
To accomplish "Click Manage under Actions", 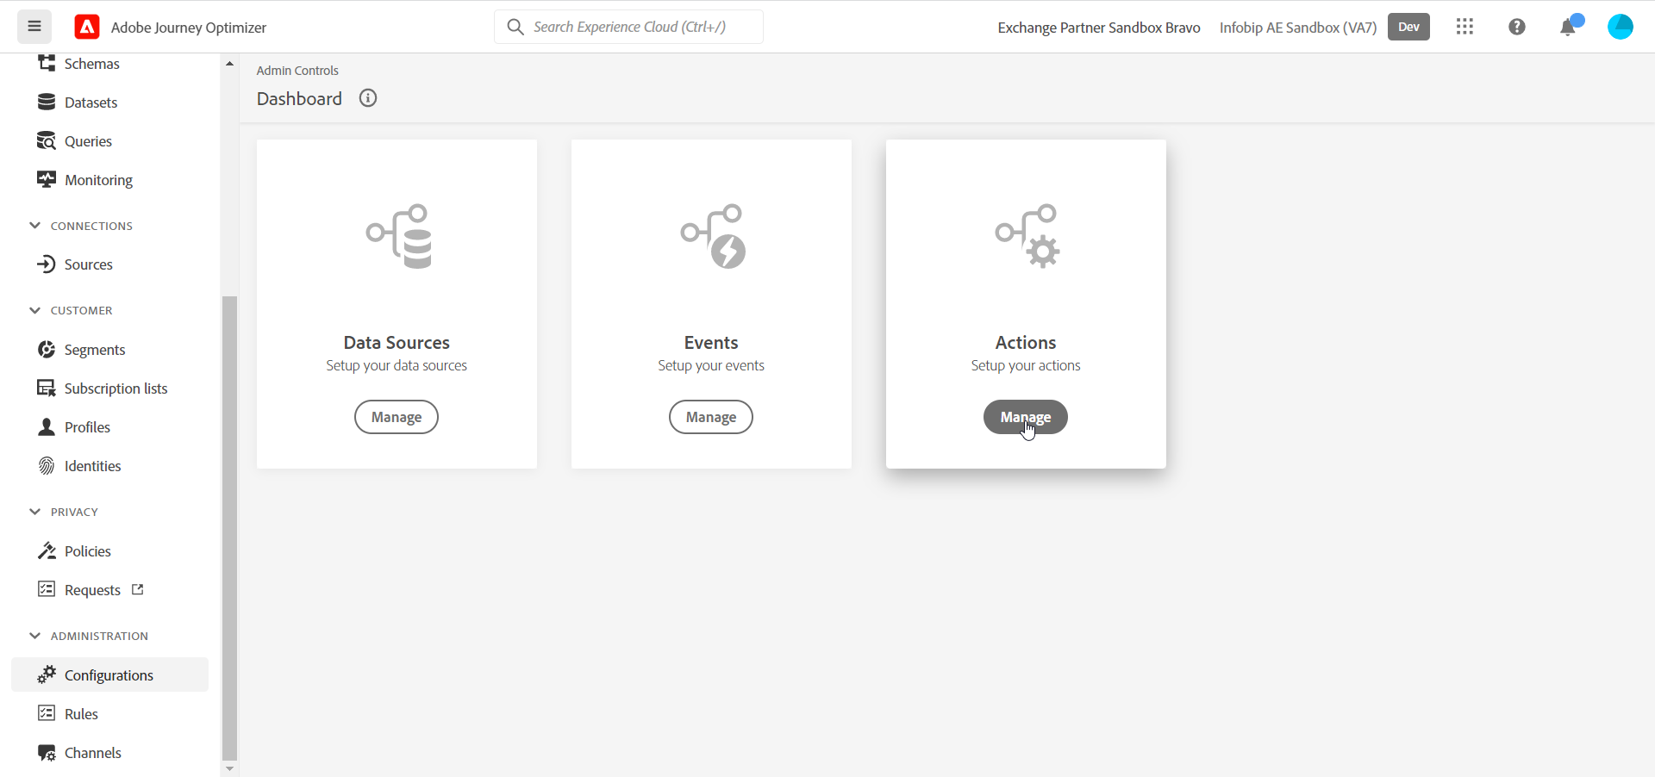I will coord(1026,417).
